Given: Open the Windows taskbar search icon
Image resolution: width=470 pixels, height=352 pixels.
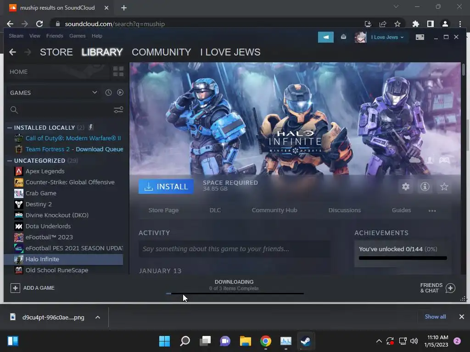Looking at the screenshot, I should [x=185, y=341].
